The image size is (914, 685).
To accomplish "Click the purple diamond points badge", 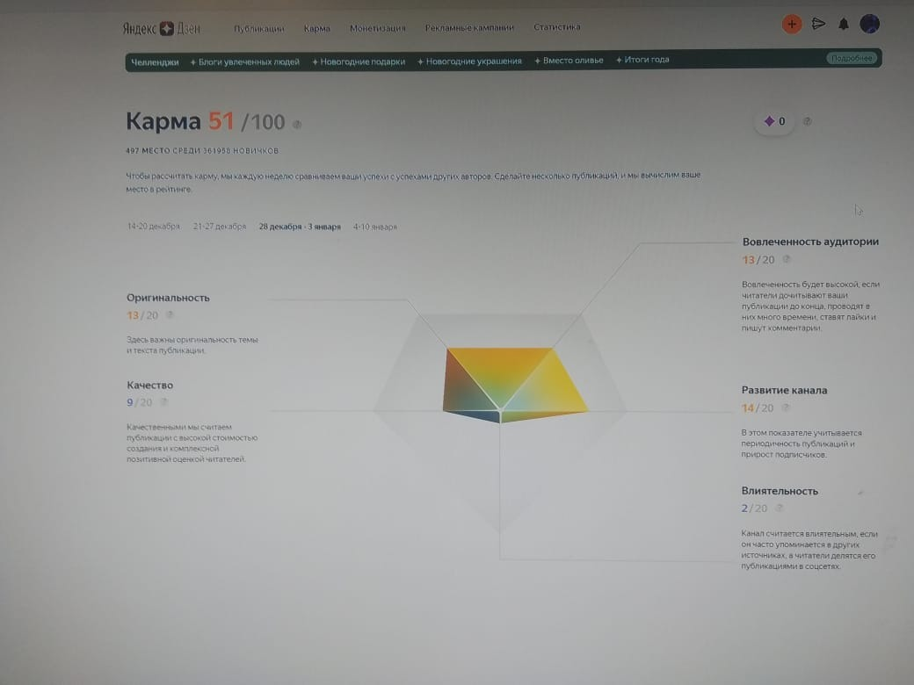I will 774,121.
